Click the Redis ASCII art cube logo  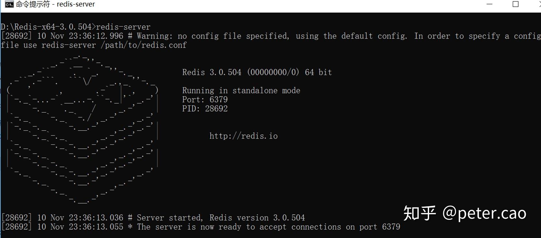coord(82,130)
